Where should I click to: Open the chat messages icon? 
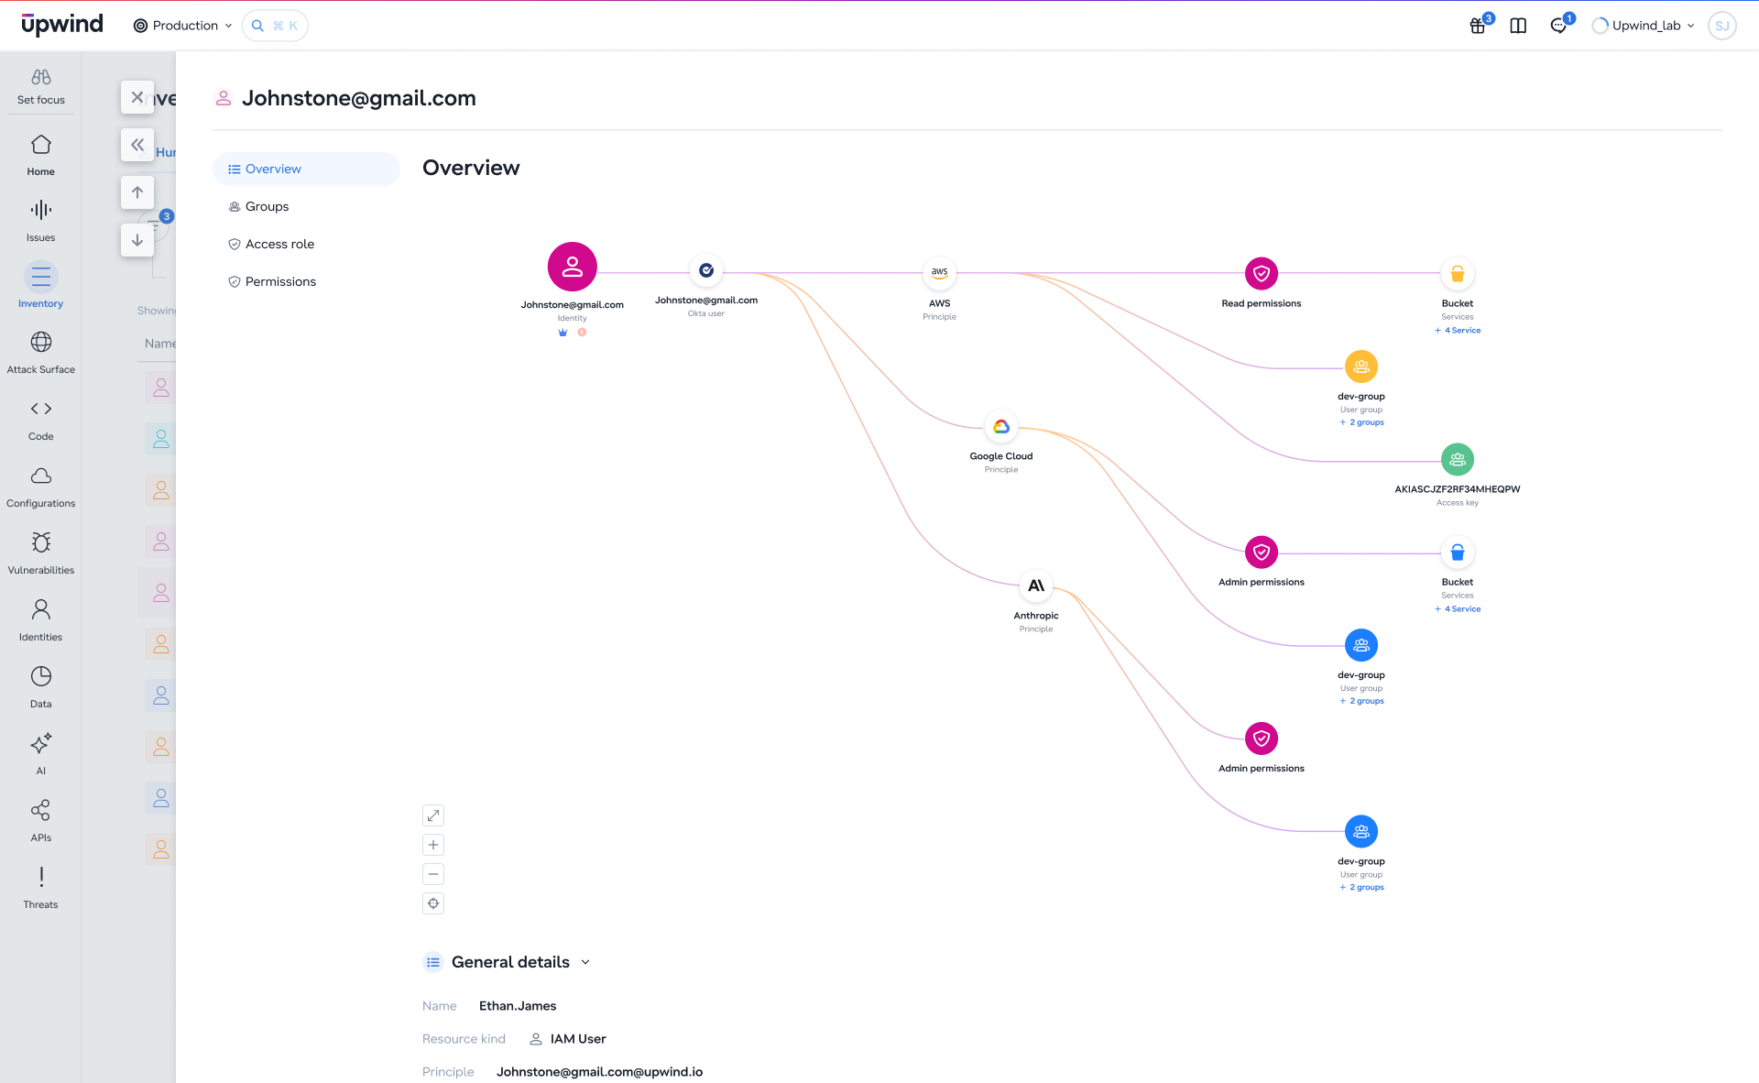click(1558, 26)
